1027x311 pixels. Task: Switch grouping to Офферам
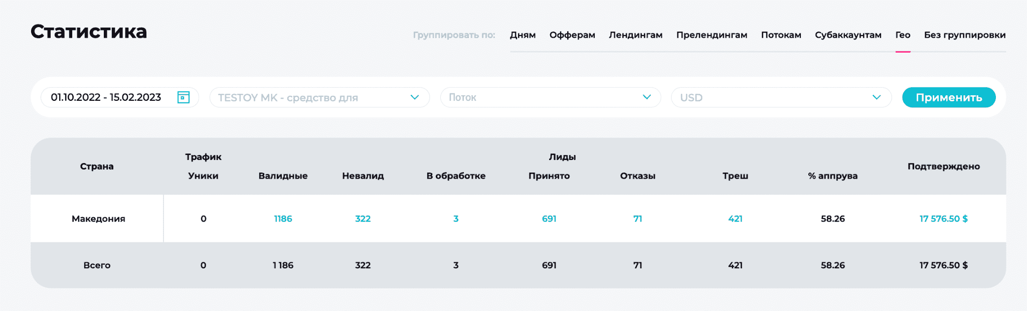[572, 35]
